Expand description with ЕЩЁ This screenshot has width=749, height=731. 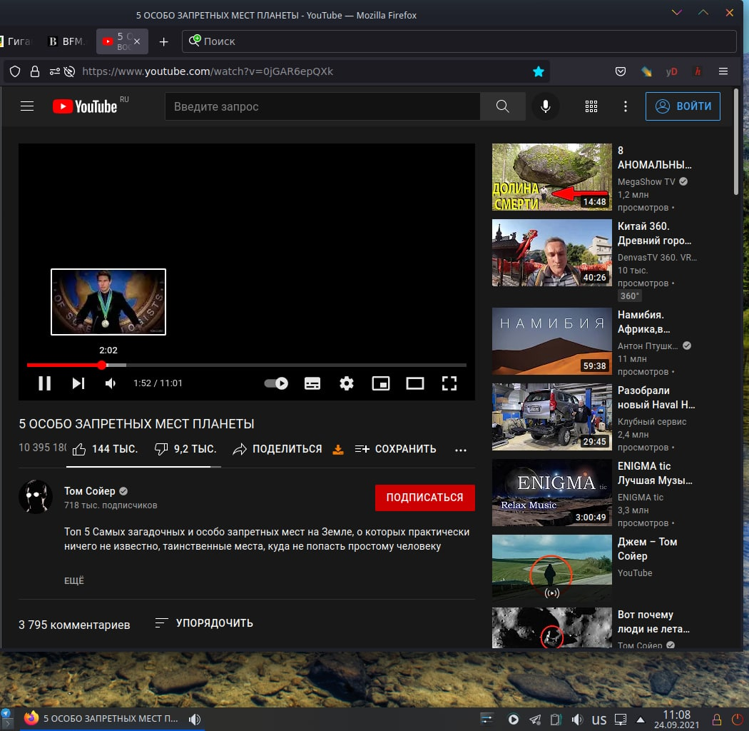click(74, 580)
